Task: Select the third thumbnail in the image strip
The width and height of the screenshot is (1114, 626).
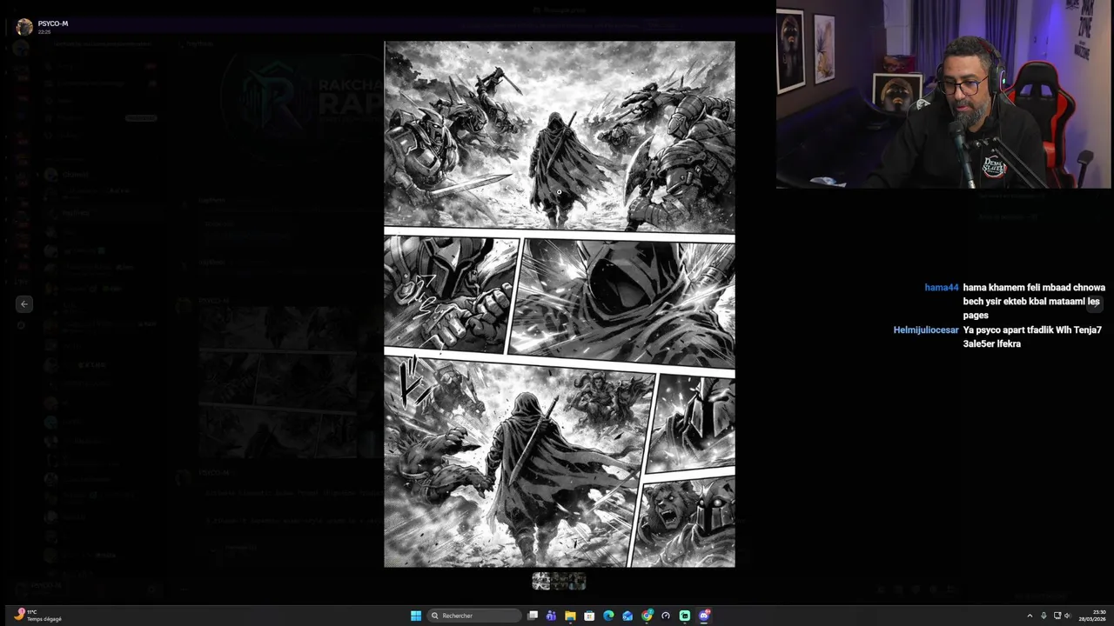Action: coord(577,581)
